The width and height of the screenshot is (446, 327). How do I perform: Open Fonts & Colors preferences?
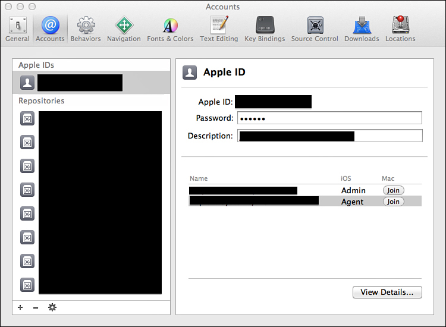(170, 29)
